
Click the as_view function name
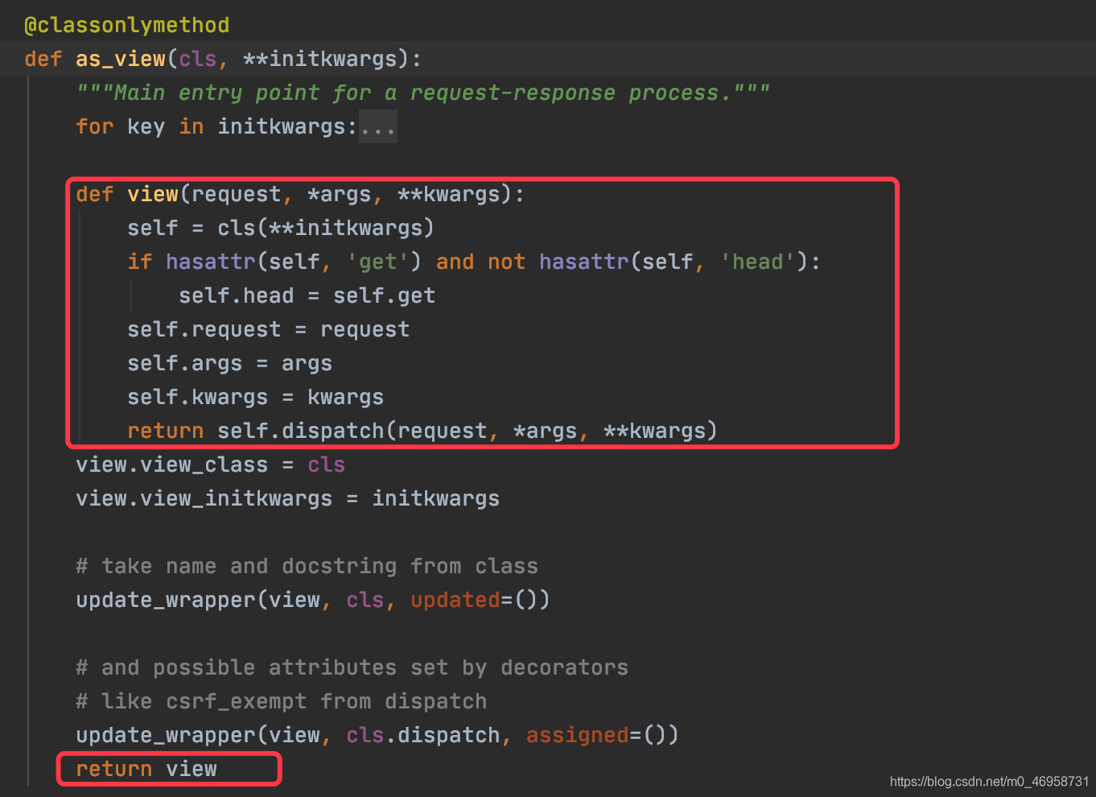click(121, 59)
